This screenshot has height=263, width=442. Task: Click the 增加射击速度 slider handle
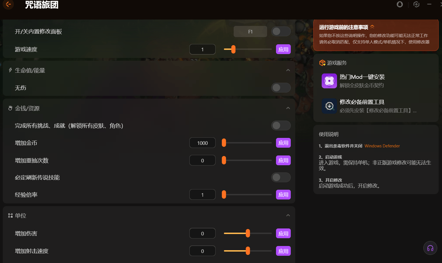(248, 251)
